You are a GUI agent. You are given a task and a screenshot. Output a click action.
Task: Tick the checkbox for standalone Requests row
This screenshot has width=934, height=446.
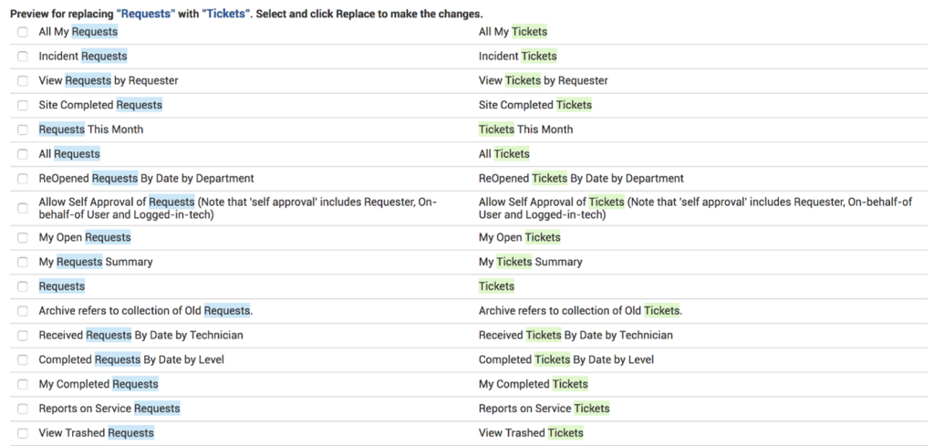(23, 286)
